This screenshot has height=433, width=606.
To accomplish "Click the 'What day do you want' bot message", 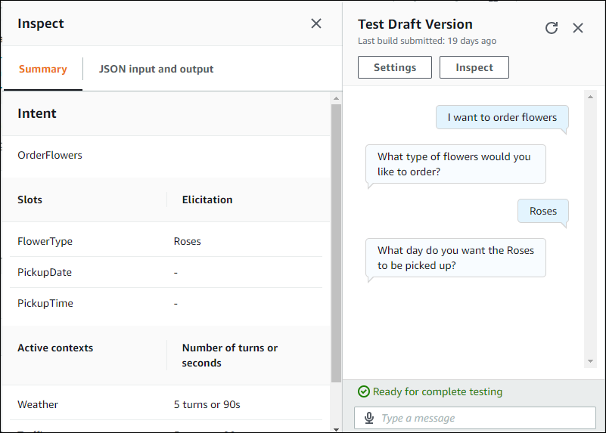I will (455, 258).
